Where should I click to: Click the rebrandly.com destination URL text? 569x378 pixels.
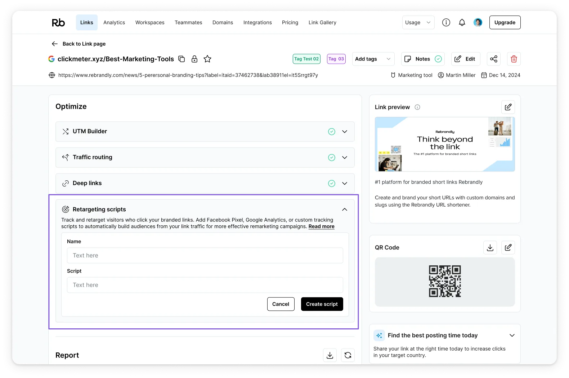tap(188, 75)
